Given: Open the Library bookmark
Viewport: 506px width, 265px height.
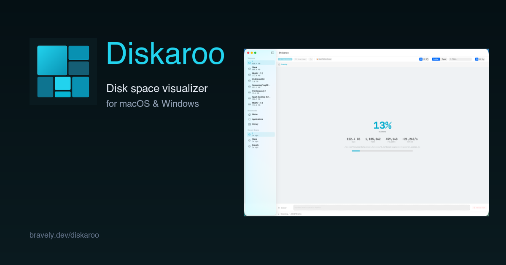Looking at the screenshot, I should [x=261, y=124].
